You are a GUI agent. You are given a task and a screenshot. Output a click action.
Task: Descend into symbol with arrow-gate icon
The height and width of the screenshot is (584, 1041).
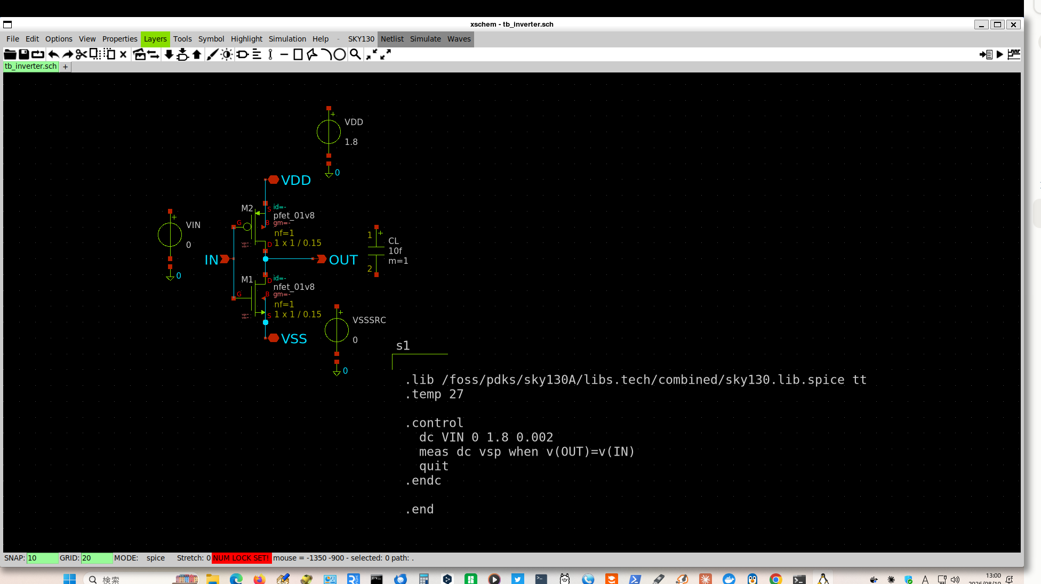(183, 54)
